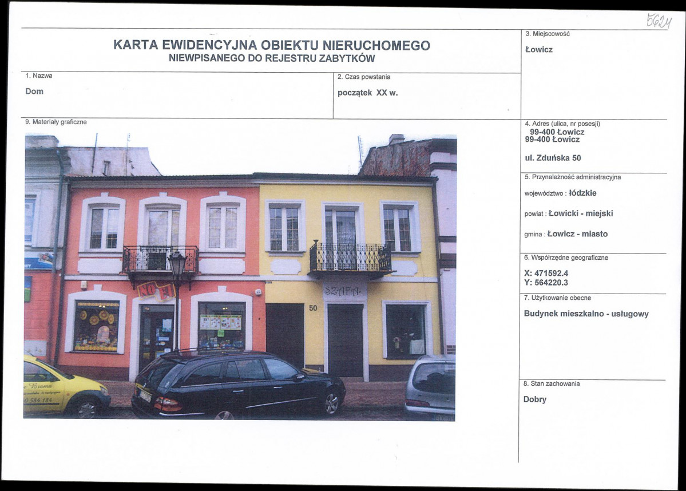Image resolution: width=686 pixels, height=491 pixels.
Task: Select the subtitle 'NIEWPISANEGO DO REJESTRU ZABYTKÓW'
Action: (x=272, y=58)
